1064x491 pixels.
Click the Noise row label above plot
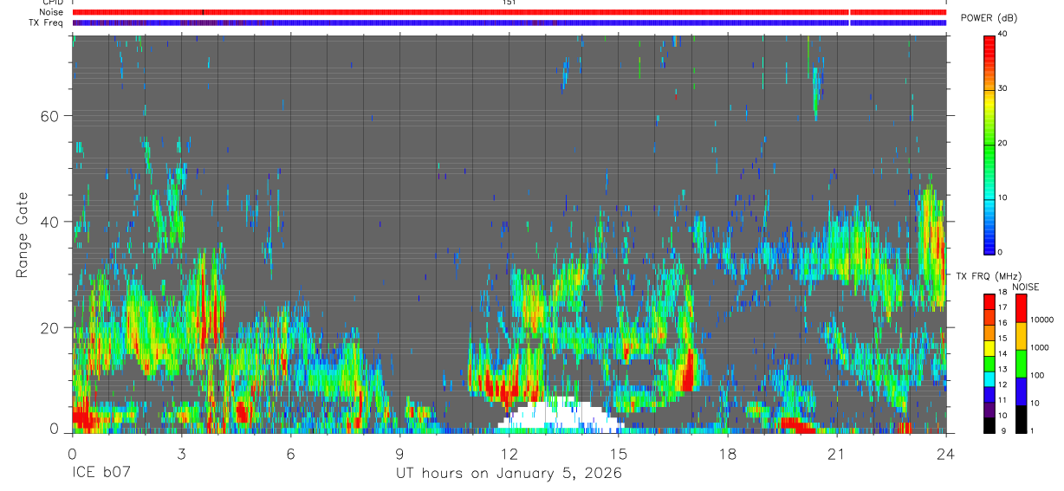51,12
